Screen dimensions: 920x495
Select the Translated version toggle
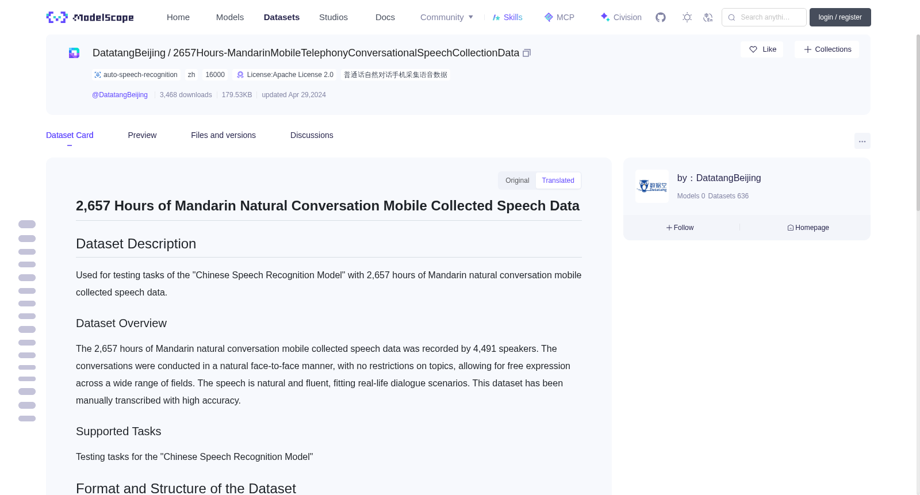click(x=558, y=181)
